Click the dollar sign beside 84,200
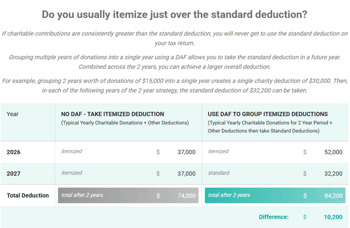 pos(305,196)
